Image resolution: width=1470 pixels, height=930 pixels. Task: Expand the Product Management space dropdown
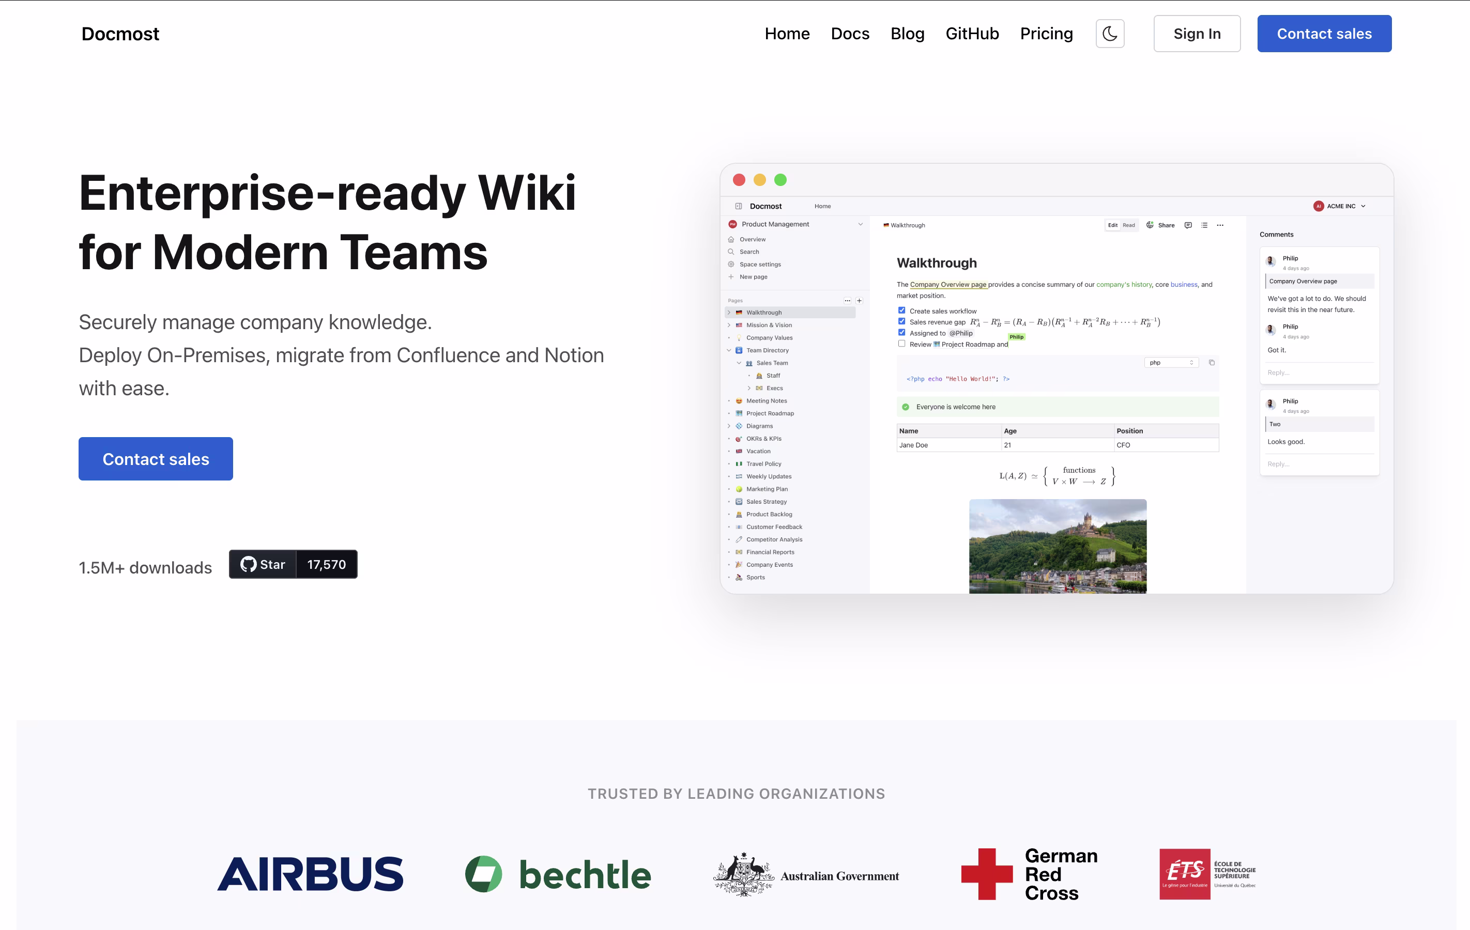861,224
